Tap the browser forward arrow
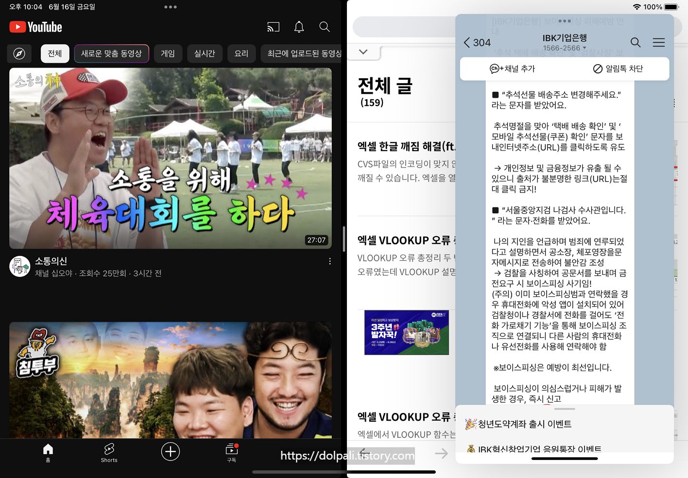The height and width of the screenshot is (478, 688). (x=441, y=454)
